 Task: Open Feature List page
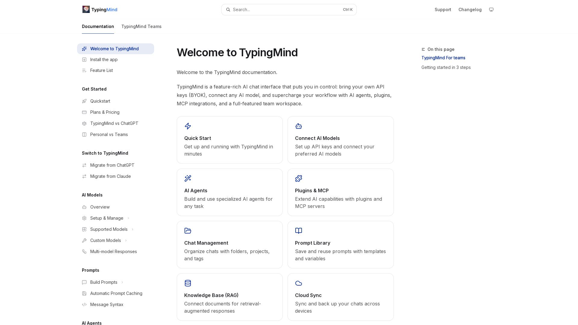(x=116, y=70)
